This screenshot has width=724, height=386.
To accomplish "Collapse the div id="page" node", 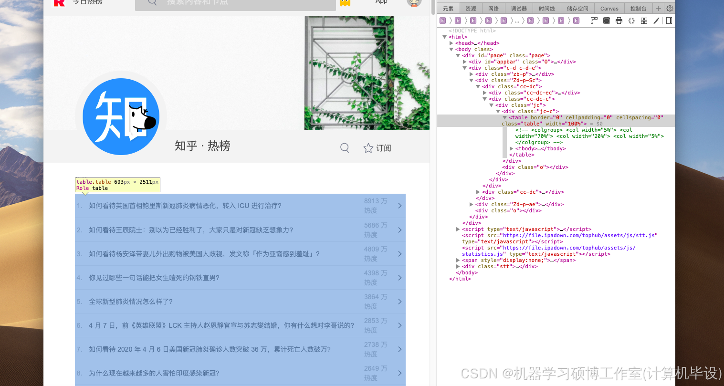I will pos(458,55).
